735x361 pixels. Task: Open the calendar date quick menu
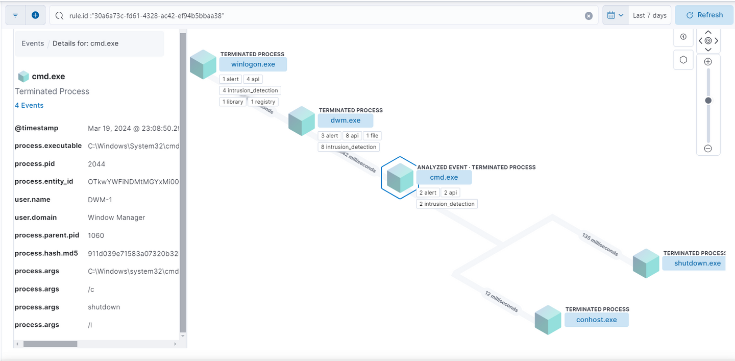(615, 15)
